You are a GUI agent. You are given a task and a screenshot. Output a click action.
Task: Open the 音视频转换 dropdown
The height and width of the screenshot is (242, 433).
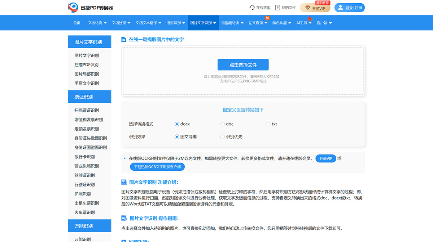point(231,22)
